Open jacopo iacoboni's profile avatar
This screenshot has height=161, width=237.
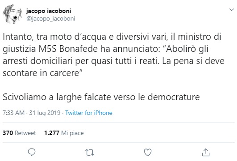tap(12, 14)
